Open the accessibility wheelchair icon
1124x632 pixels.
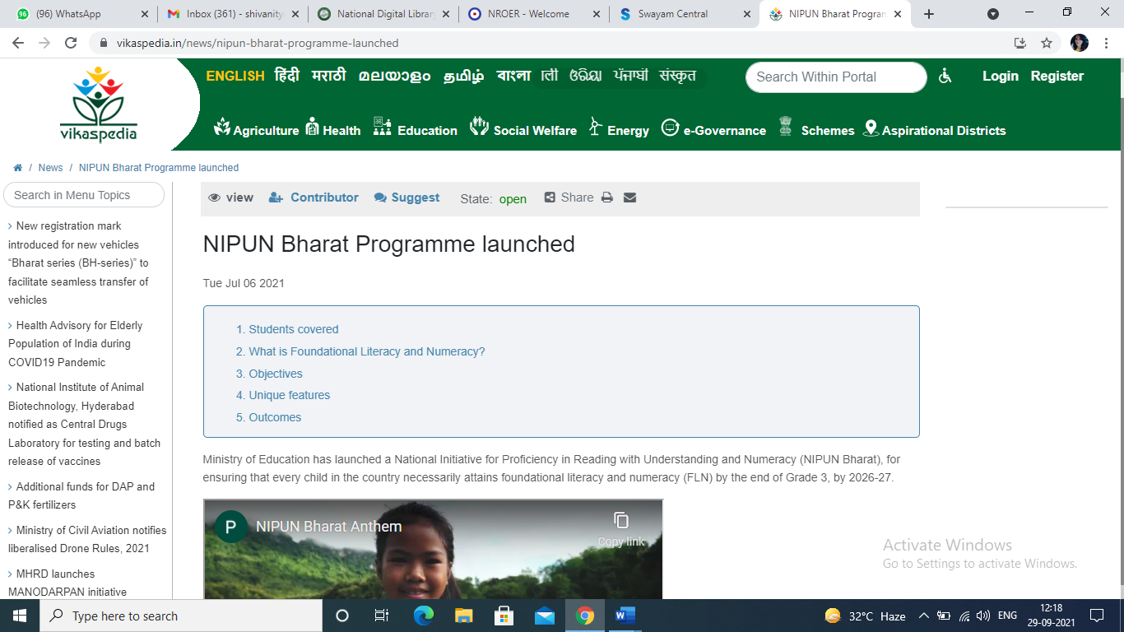[945, 76]
